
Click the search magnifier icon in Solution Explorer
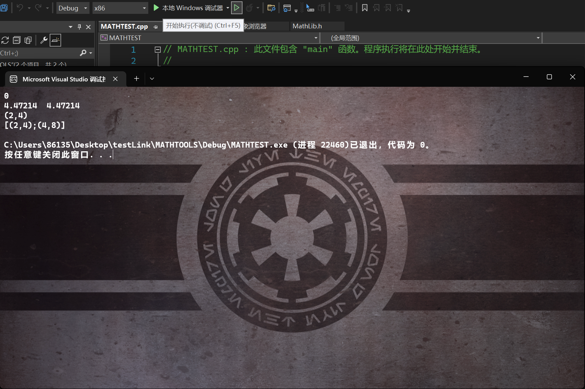pos(83,53)
